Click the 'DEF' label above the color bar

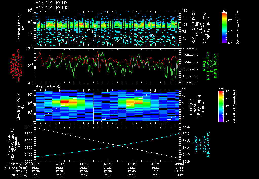[x=221, y=89]
